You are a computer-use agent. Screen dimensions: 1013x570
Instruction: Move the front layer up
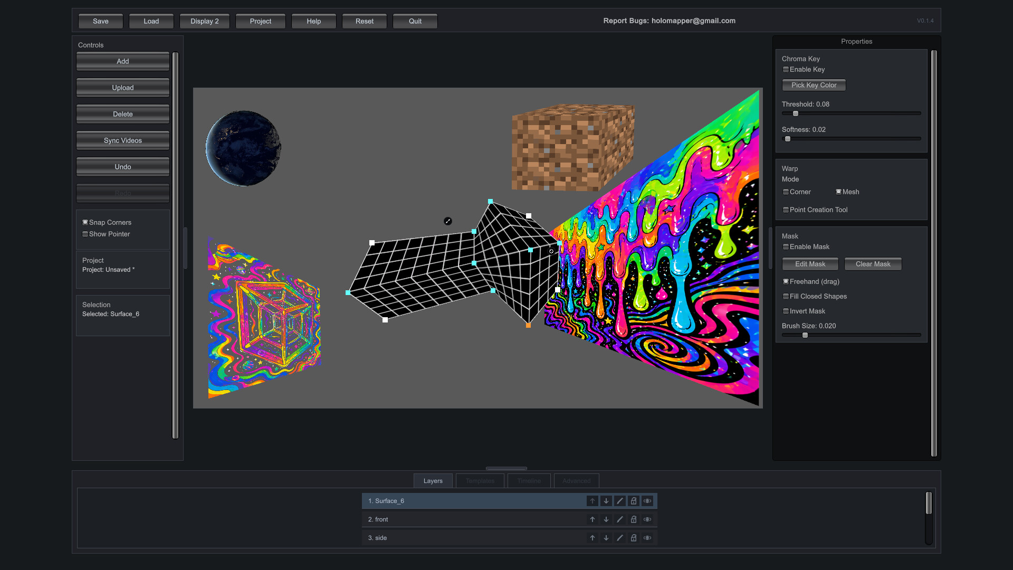click(592, 519)
